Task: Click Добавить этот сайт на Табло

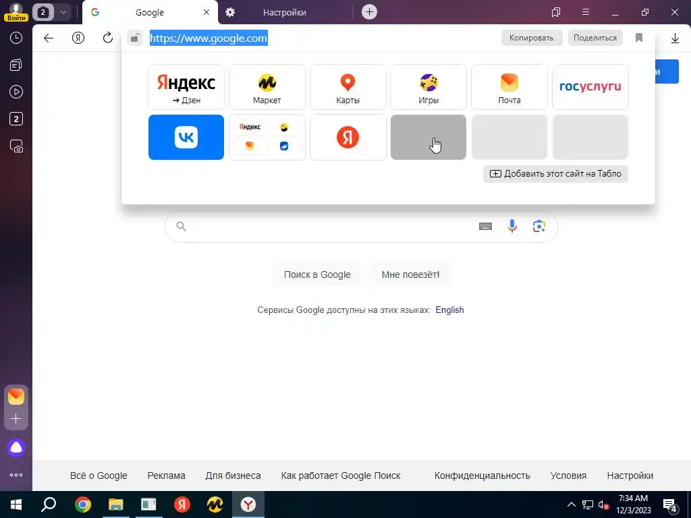Action: (x=556, y=173)
